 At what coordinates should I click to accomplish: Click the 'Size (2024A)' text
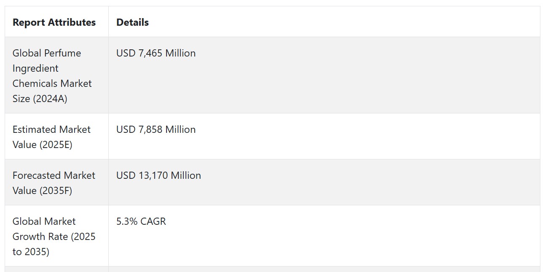40,99
